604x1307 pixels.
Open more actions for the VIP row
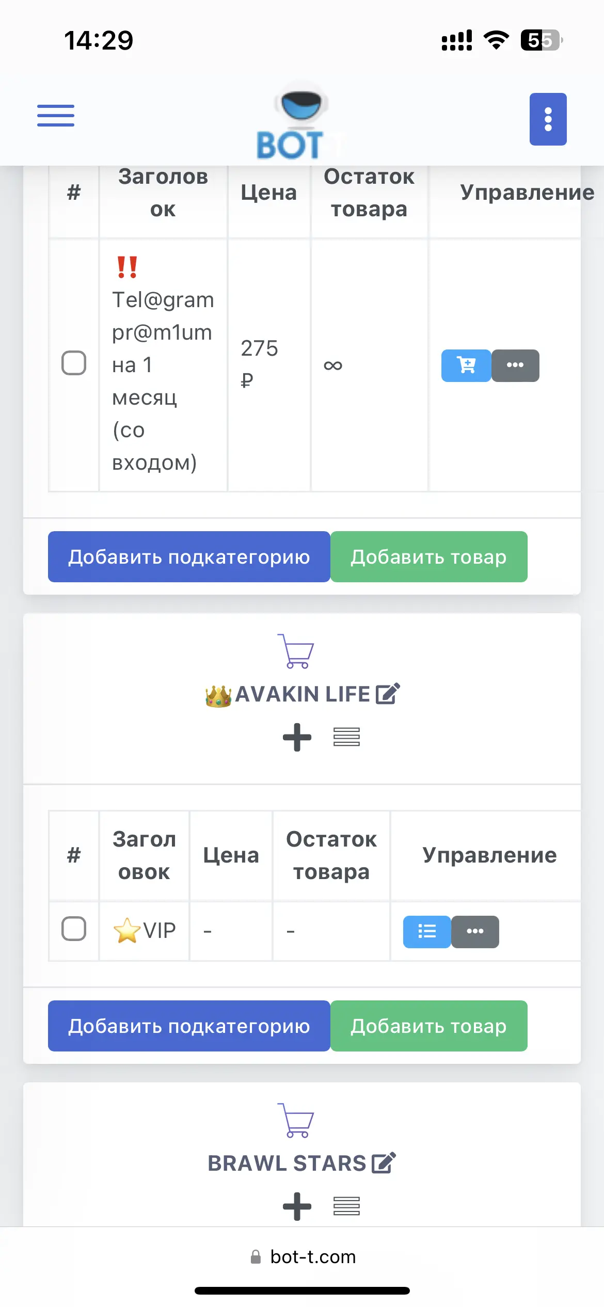[475, 932]
